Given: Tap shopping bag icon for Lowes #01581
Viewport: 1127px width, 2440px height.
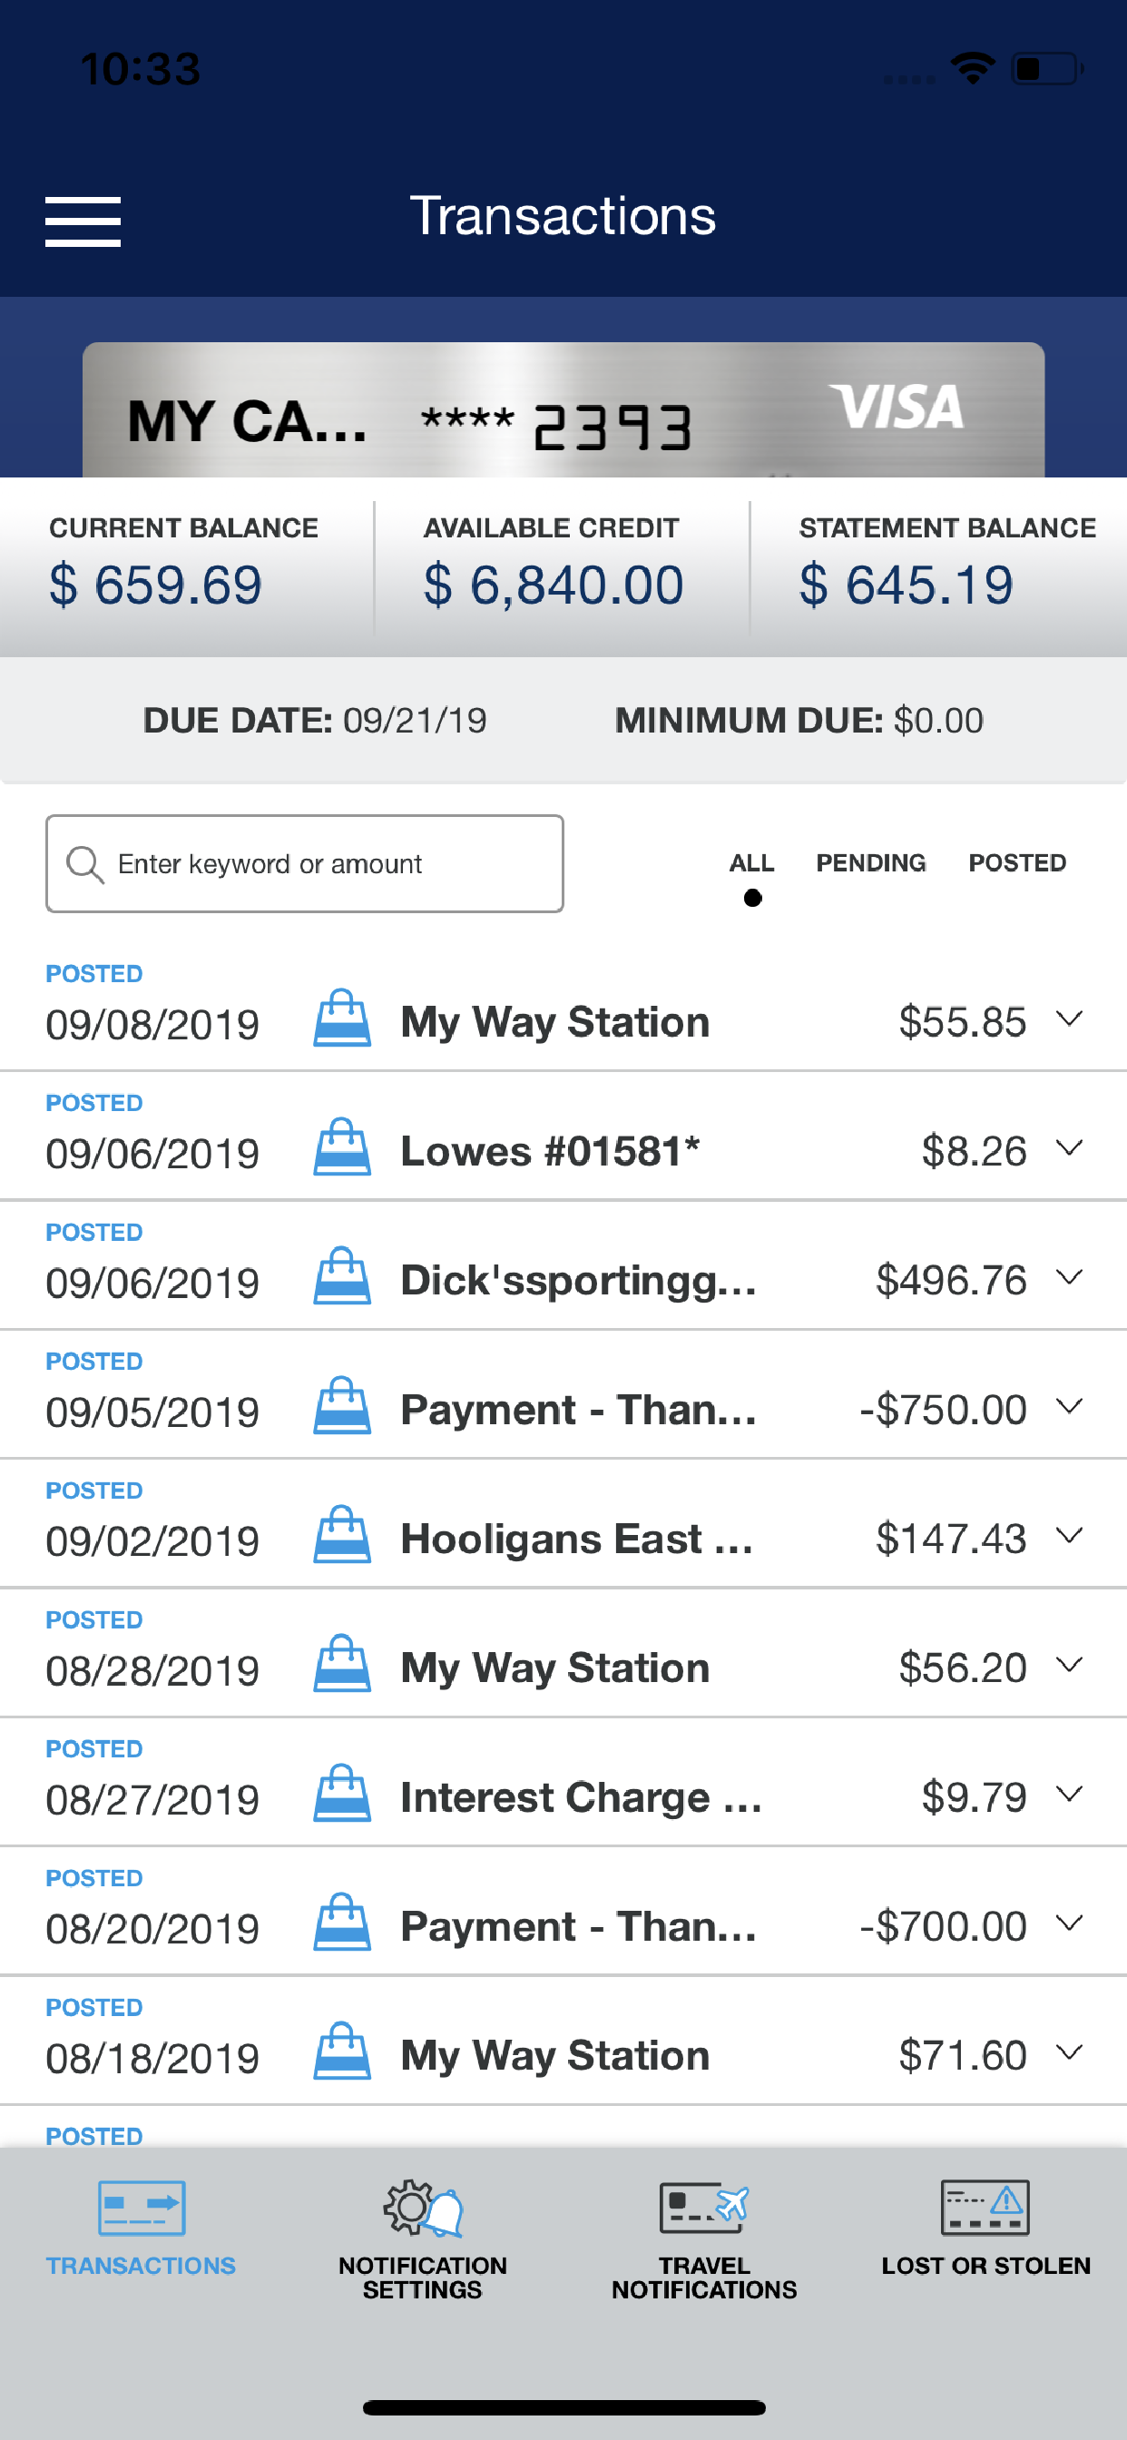Looking at the screenshot, I should pos(342,1147).
